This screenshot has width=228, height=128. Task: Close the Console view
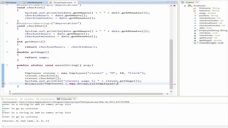[x=74, y=99]
